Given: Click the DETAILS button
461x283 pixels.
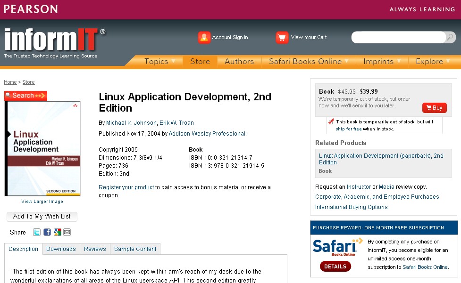Looking at the screenshot, I should (x=335, y=267).
